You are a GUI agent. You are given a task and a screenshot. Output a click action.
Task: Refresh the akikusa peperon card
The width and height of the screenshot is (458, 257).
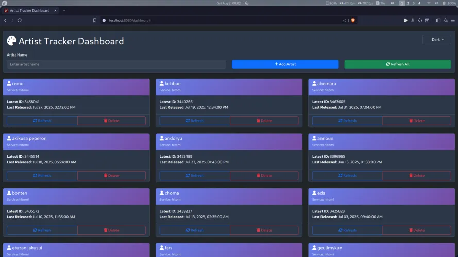pos(42,175)
